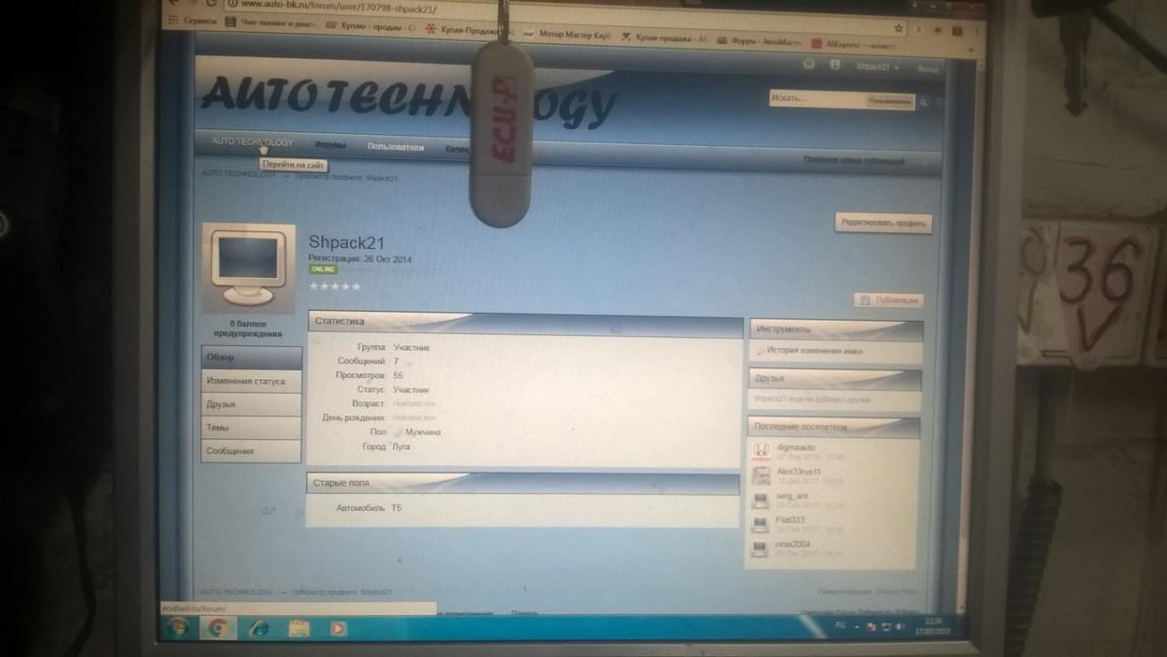
Task: Click the view new publications link
Action: (853, 160)
